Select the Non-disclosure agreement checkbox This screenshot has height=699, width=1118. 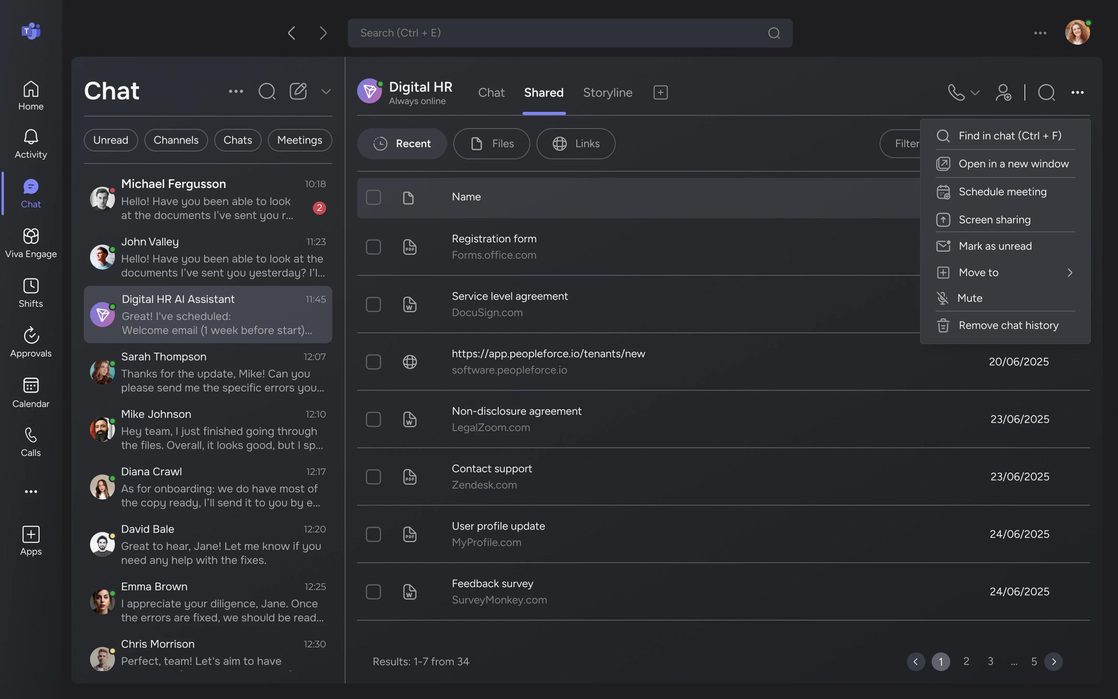tap(373, 419)
